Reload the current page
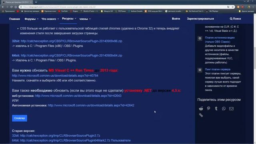The image size is (256, 144). 11,7
